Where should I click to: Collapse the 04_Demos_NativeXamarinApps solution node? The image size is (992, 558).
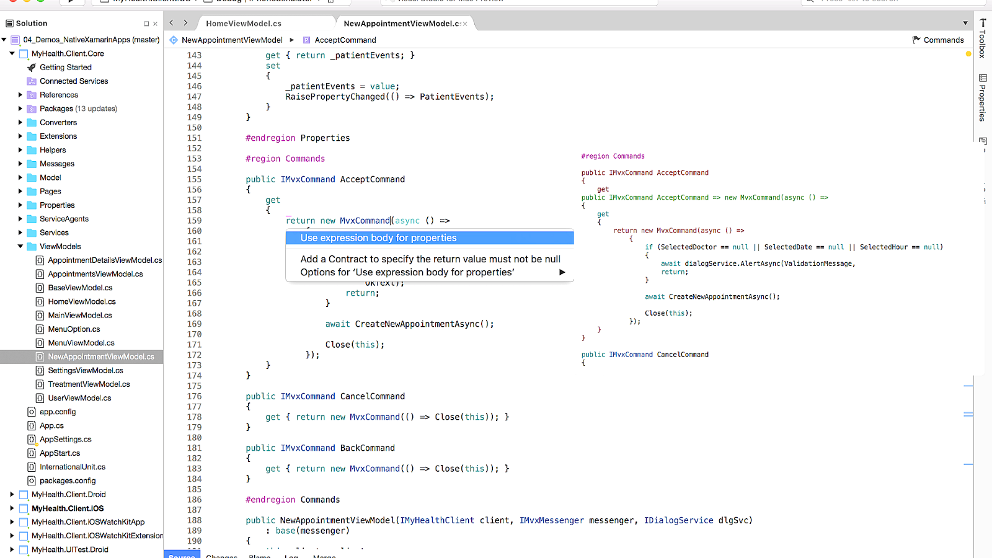pos(4,40)
